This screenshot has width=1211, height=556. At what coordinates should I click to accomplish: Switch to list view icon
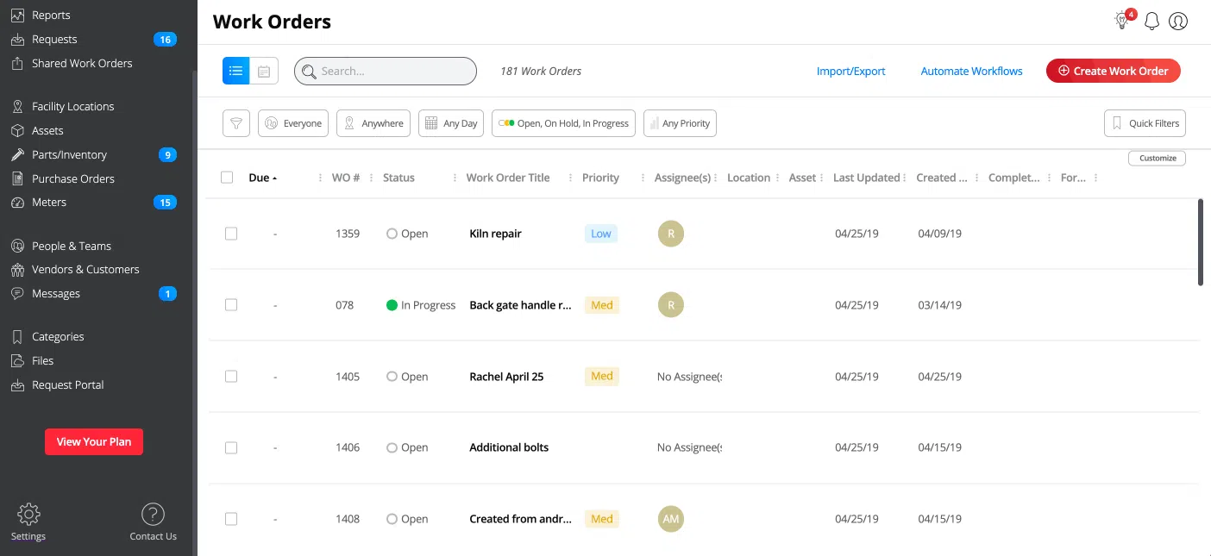point(236,71)
